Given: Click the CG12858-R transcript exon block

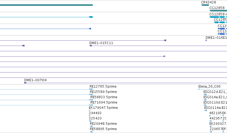Looking at the screenshot, I should [x=214, y=17].
